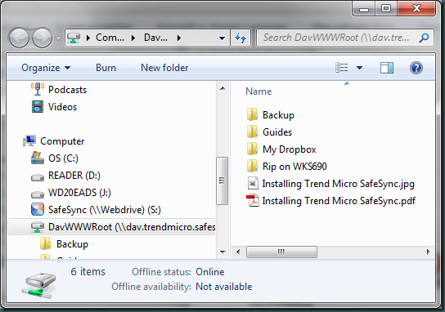Select the 'Com...' breadcrumb segment
445x312 pixels.
pyautogui.click(x=110, y=38)
